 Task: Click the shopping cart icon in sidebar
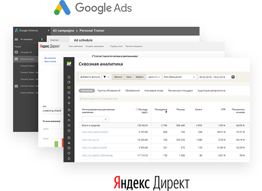(x=69, y=98)
